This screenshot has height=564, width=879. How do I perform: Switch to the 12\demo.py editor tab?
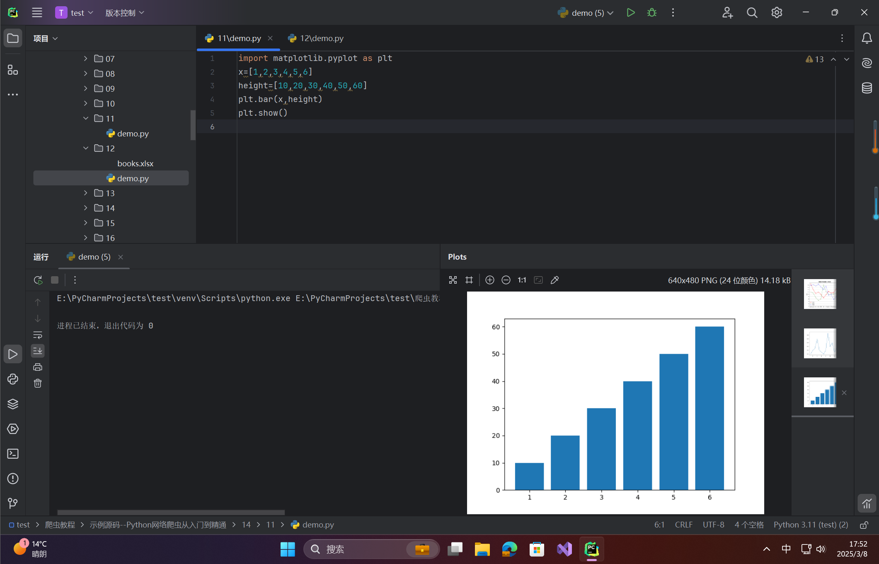(321, 38)
